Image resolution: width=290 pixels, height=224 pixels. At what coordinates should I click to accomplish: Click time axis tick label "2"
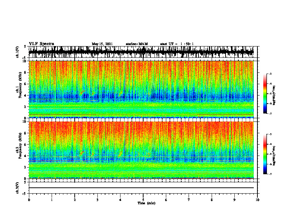[x=75, y=200]
